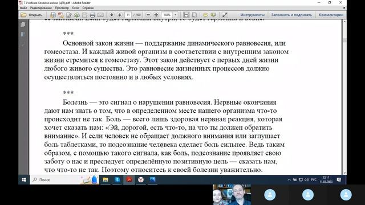Image resolution: width=365 pixels, height=205 pixels.
Task: Click the save-to-online-account icon in toolbar
Action: 53,15
